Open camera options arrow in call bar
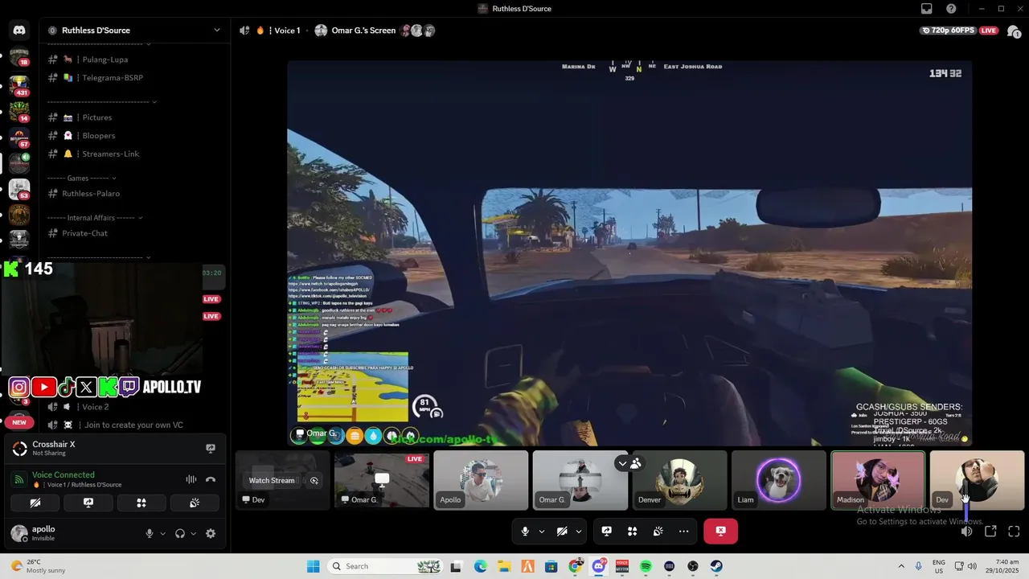 (578, 531)
